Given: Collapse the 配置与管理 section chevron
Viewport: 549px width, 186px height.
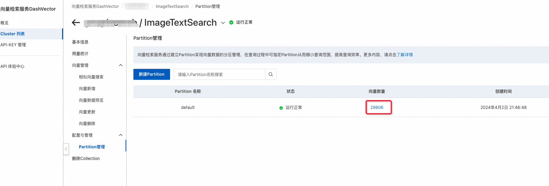Looking at the screenshot, I should 120,135.
